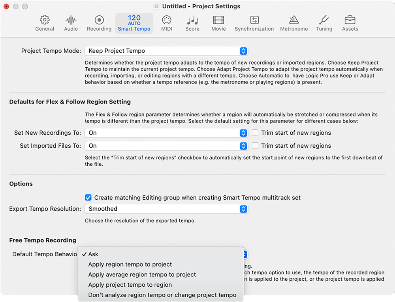Open the Synchronization settings icon
The image size is (395, 302).
click(254, 20)
